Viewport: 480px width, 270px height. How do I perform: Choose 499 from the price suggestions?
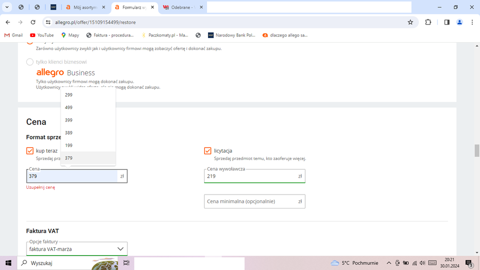click(x=69, y=108)
